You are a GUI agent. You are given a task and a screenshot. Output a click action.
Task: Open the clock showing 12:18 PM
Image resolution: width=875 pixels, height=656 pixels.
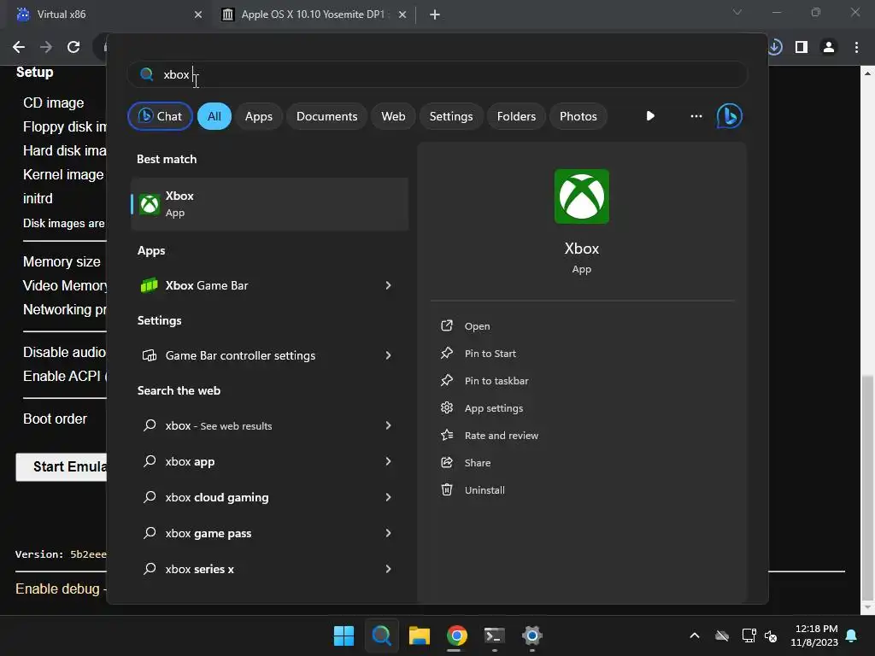coord(814,635)
